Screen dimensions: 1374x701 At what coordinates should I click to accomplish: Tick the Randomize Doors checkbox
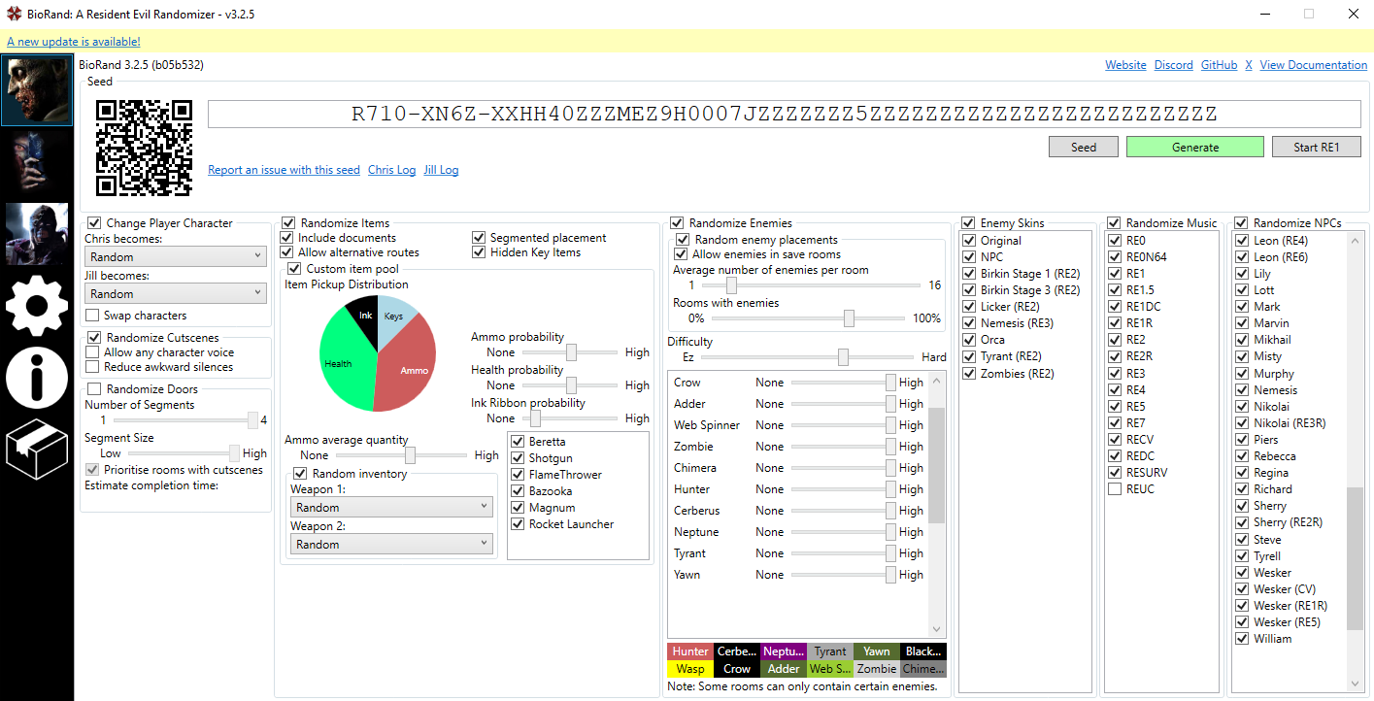(x=94, y=389)
